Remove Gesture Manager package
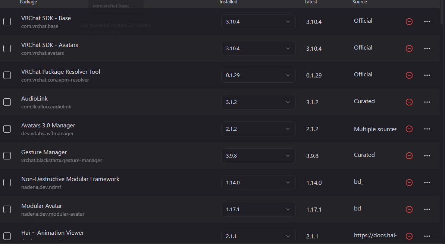The image size is (445, 244). 409,156
